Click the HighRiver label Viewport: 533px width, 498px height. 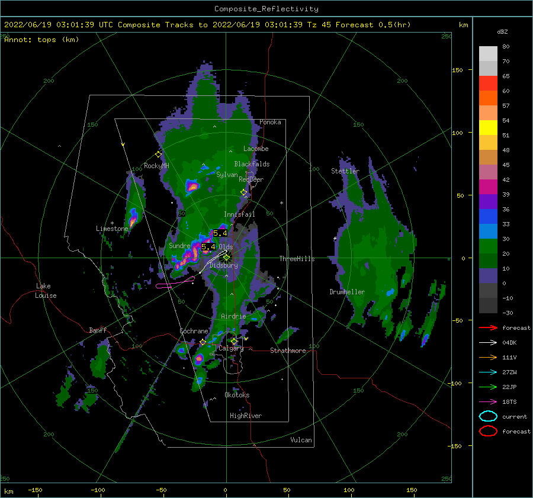[246, 416]
